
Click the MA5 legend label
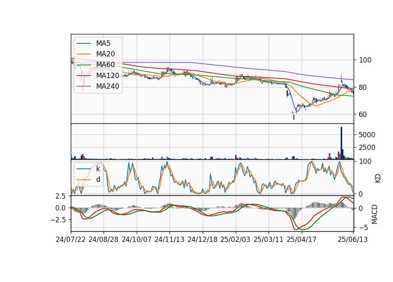(x=103, y=43)
